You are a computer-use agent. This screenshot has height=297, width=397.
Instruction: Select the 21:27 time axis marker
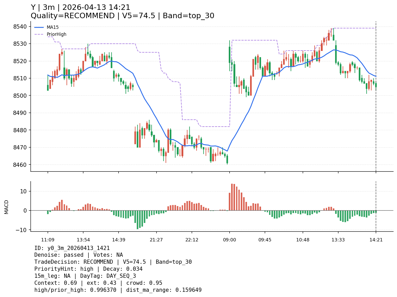156,240
